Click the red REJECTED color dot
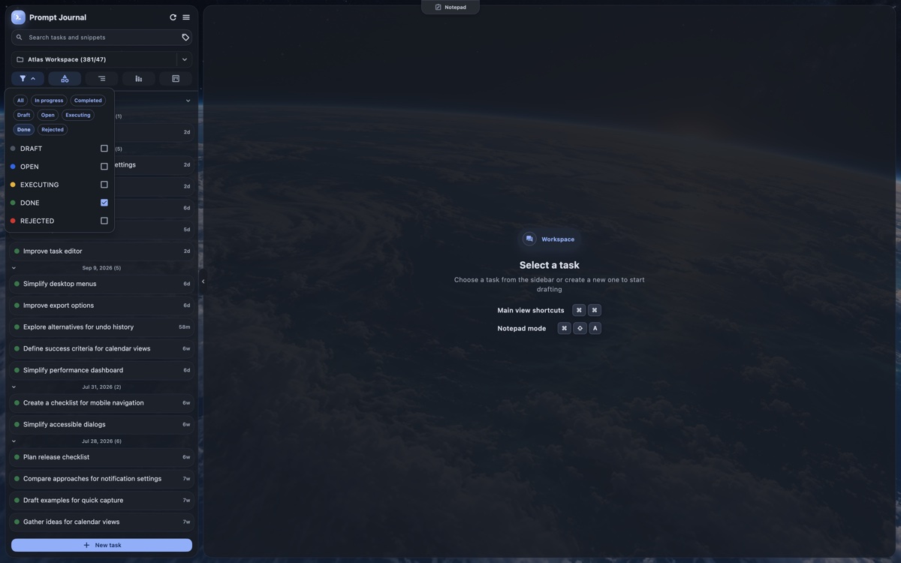This screenshot has width=901, height=563. [13, 221]
